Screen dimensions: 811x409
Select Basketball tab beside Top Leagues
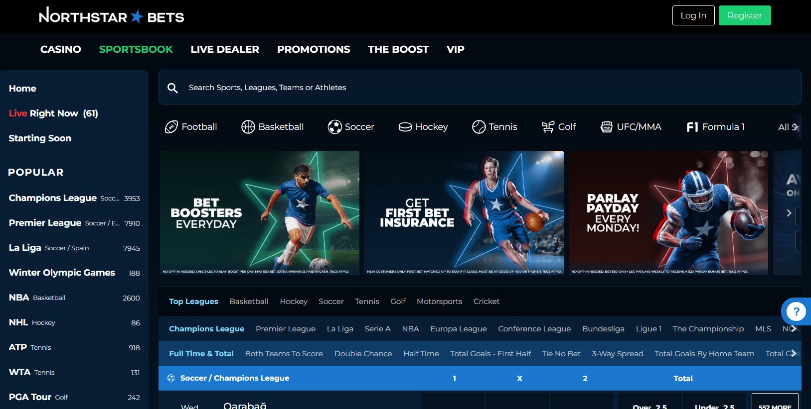pyautogui.click(x=249, y=302)
